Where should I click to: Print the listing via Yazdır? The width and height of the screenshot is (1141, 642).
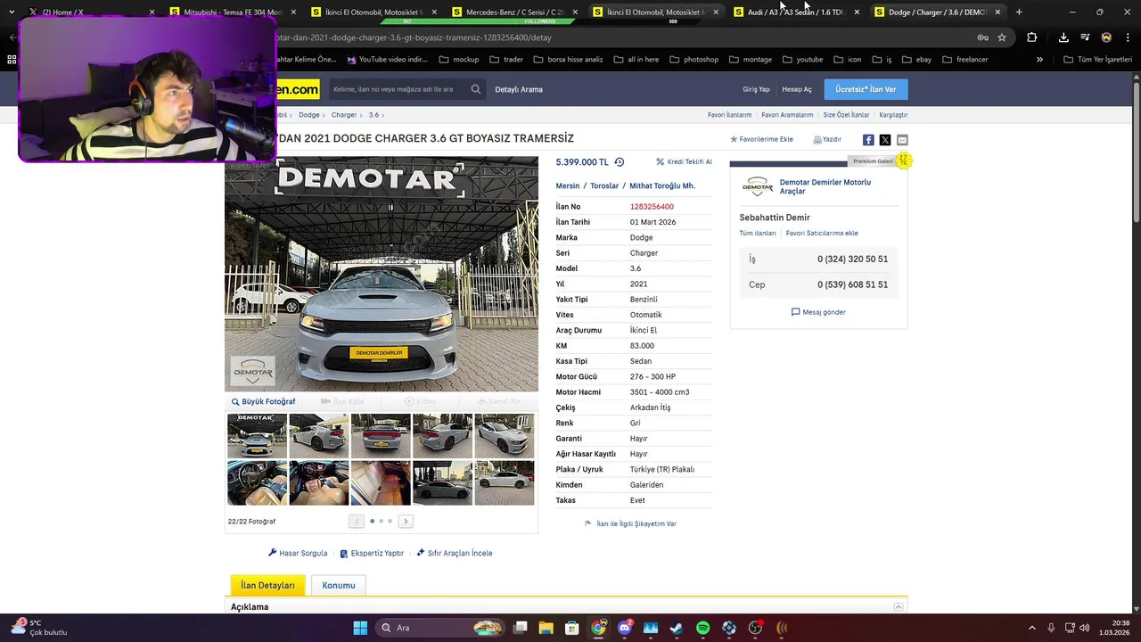pos(827,139)
